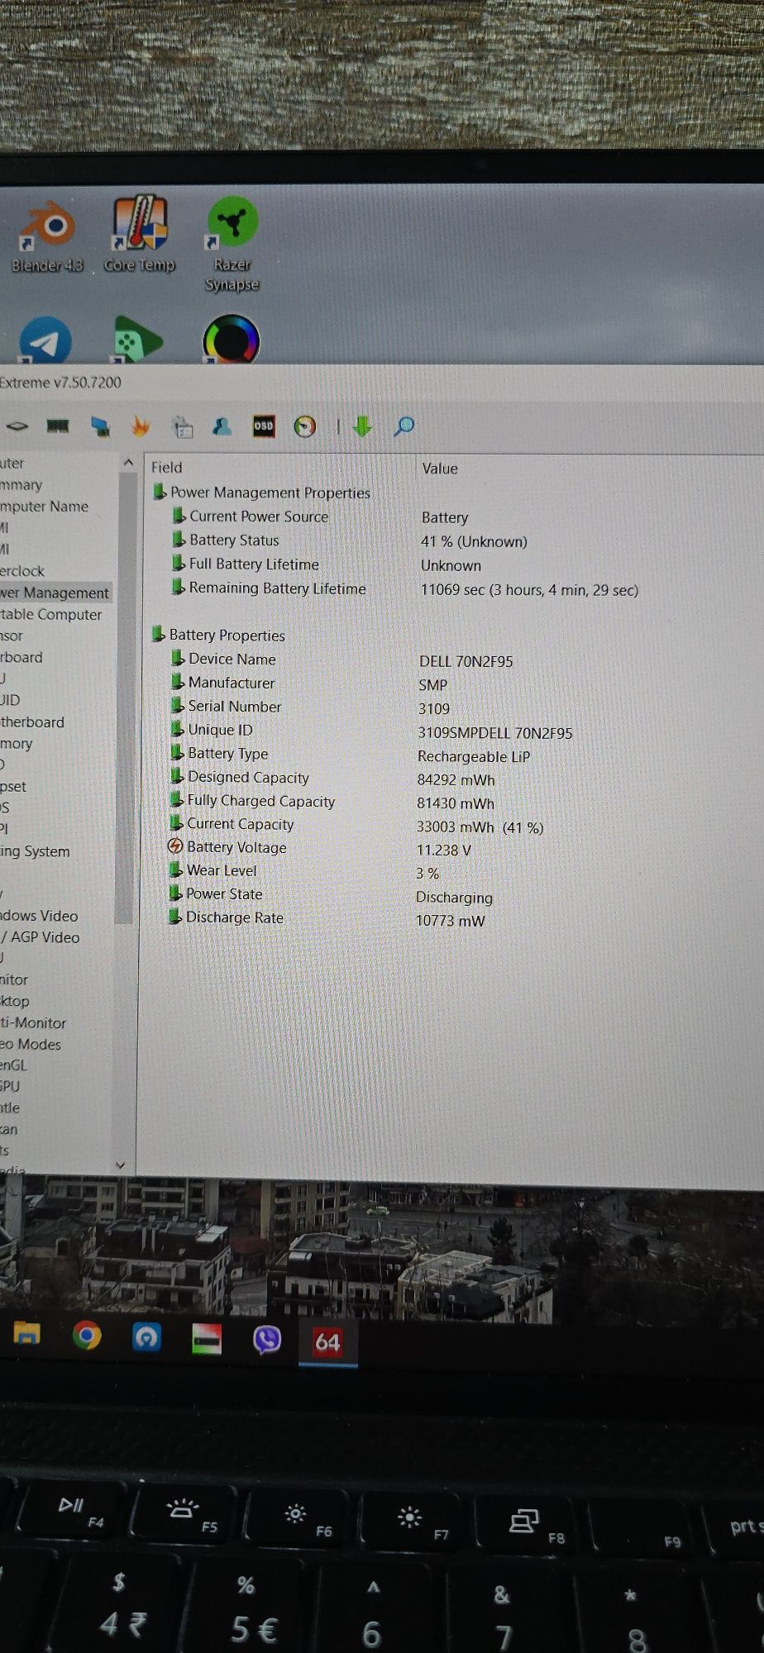This screenshot has height=1653, width=764.
Task: Select the PCI / AGP Video tree item
Action: click(41, 937)
